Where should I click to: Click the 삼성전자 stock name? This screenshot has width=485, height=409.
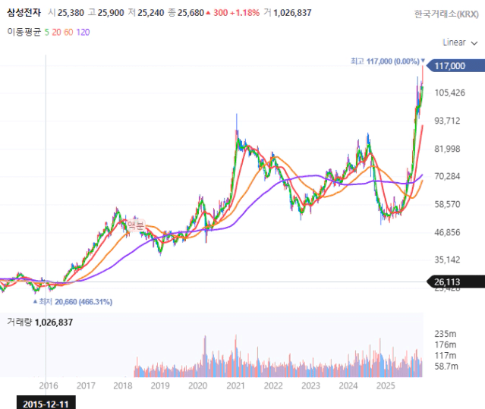tap(24, 13)
